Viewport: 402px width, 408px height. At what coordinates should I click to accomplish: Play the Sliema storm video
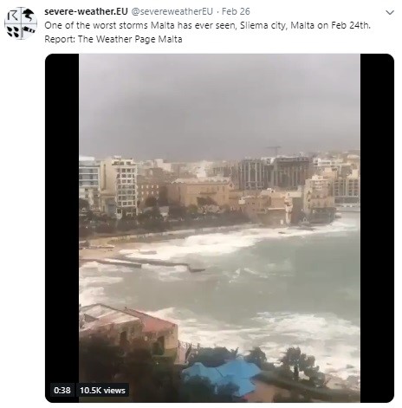[219, 228]
